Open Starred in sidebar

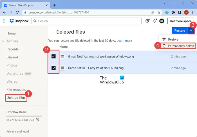[12, 57]
